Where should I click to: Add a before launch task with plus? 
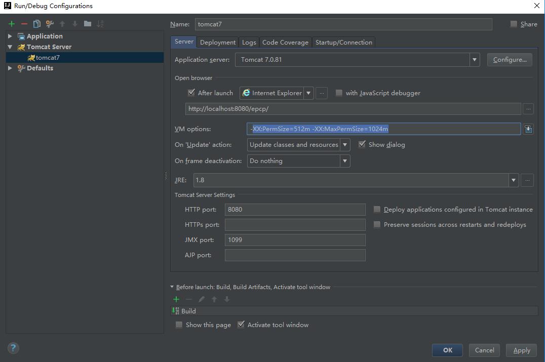(x=176, y=299)
